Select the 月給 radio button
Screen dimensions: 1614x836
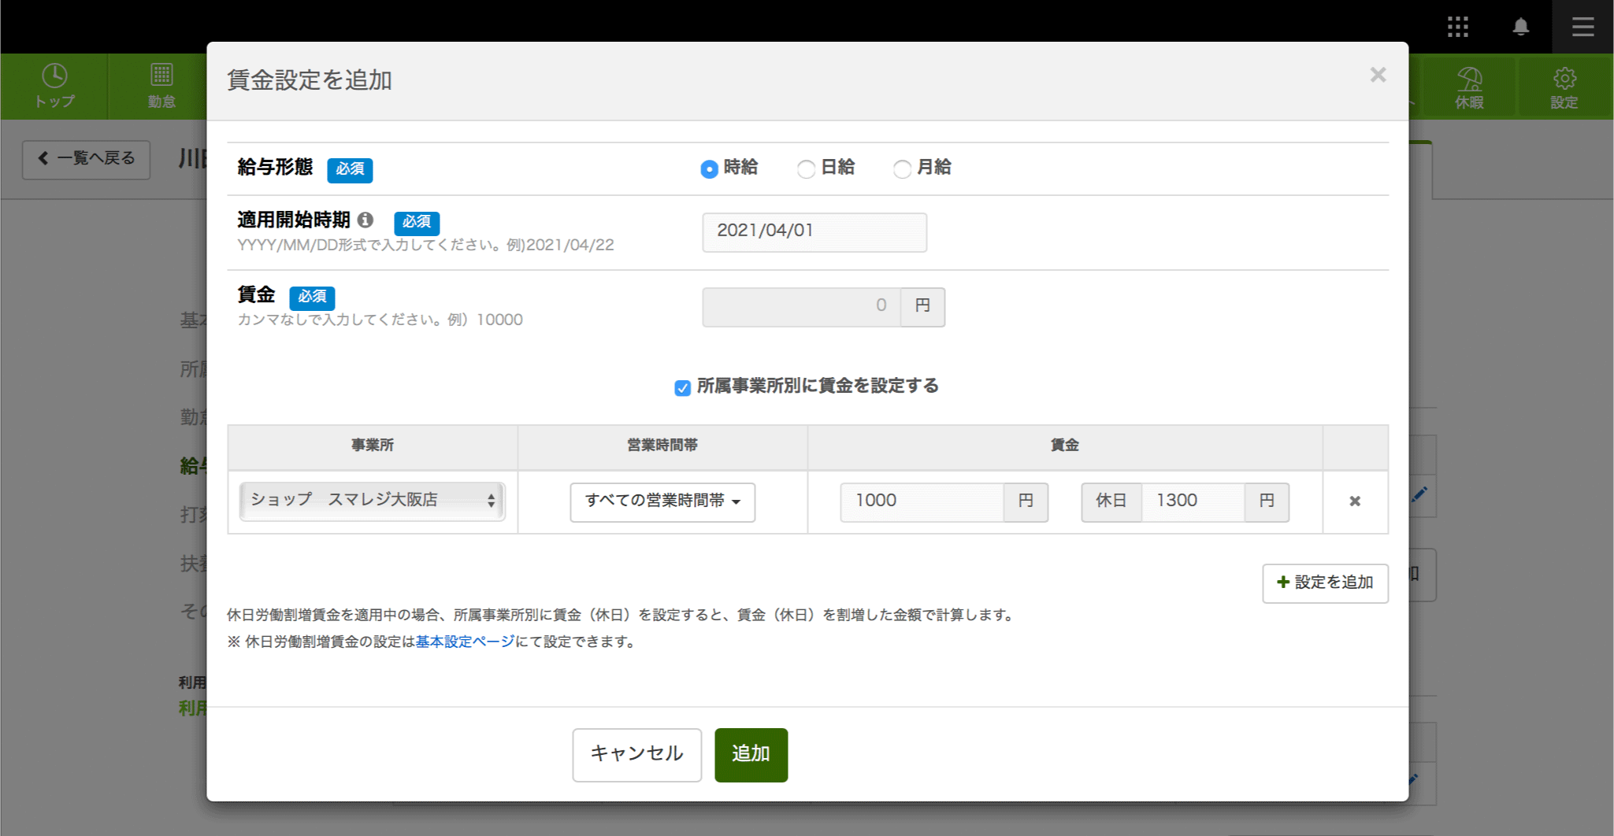point(902,168)
